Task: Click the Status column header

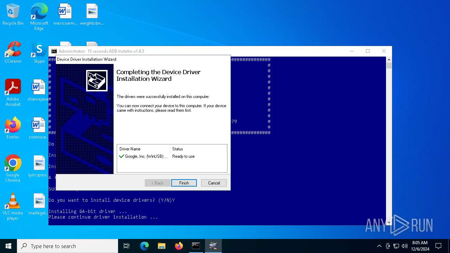Action: click(x=198, y=149)
